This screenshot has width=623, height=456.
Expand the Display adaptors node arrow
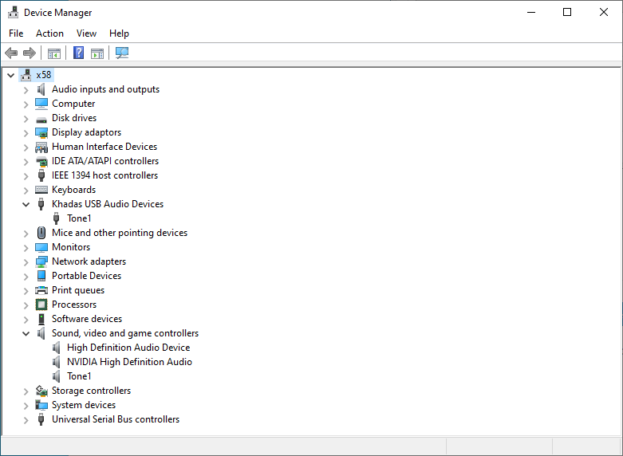click(26, 133)
